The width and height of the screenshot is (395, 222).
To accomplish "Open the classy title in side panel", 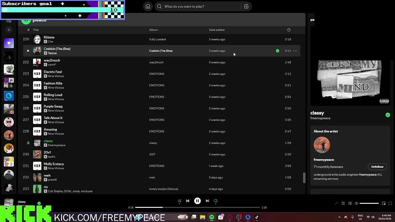I will click(x=317, y=113).
